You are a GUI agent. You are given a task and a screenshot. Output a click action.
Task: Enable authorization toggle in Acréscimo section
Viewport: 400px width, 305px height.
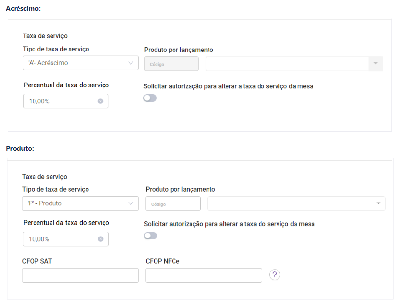pyautogui.click(x=150, y=98)
